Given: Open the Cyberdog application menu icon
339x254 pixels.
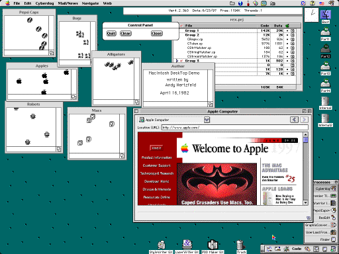Looking at the screenshot, I should coord(331,3).
